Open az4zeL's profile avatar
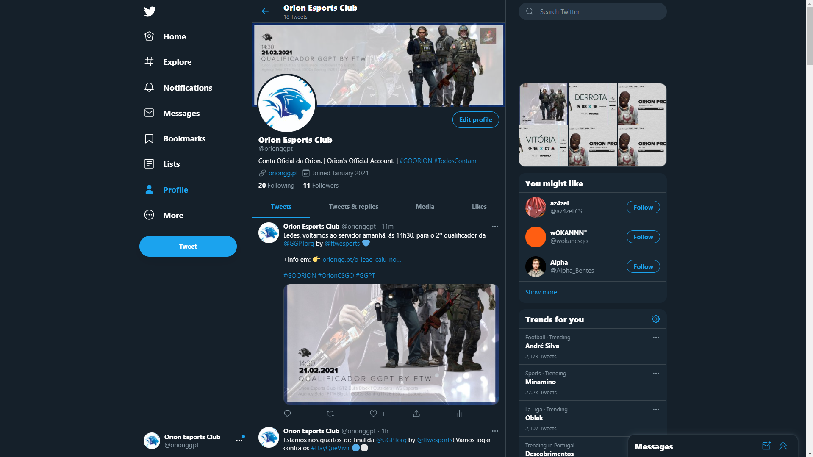Viewport: 813px width, 457px height. [x=536, y=208]
